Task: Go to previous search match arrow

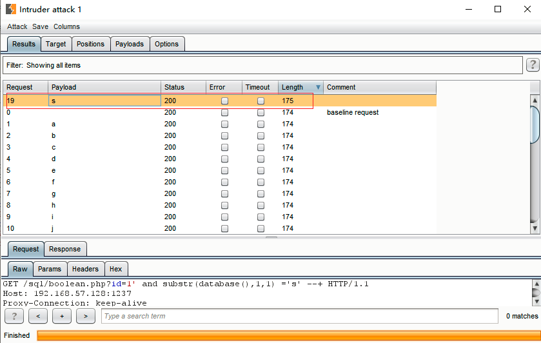Action: tap(38, 316)
